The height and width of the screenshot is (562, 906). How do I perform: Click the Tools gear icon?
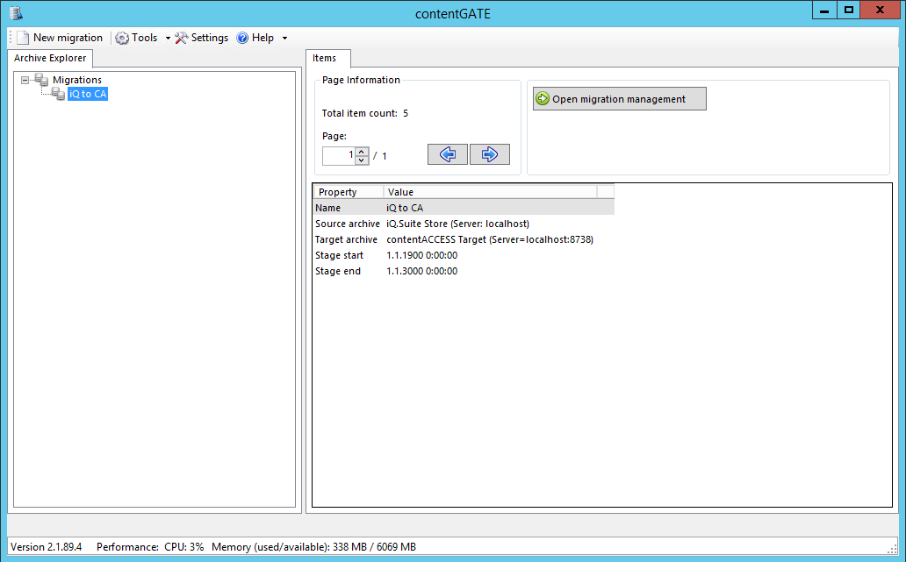tap(122, 38)
